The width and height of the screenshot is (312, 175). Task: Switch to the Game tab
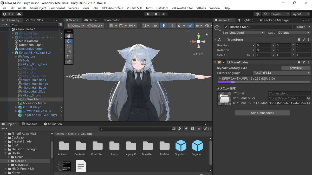click(x=90, y=20)
